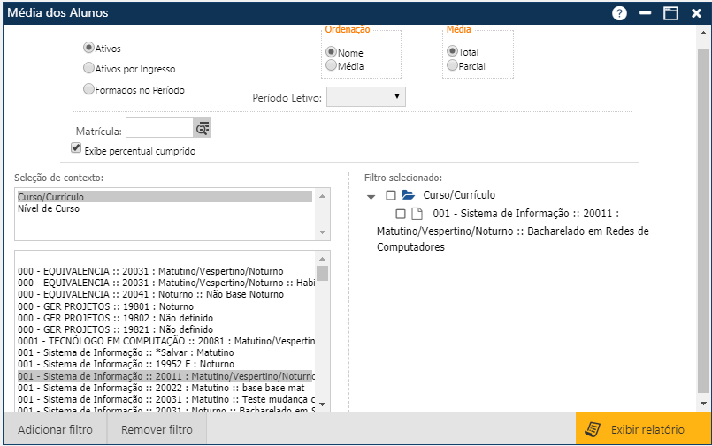Open the Período Letivo dropdown
The height and width of the screenshot is (446, 712).
click(365, 96)
